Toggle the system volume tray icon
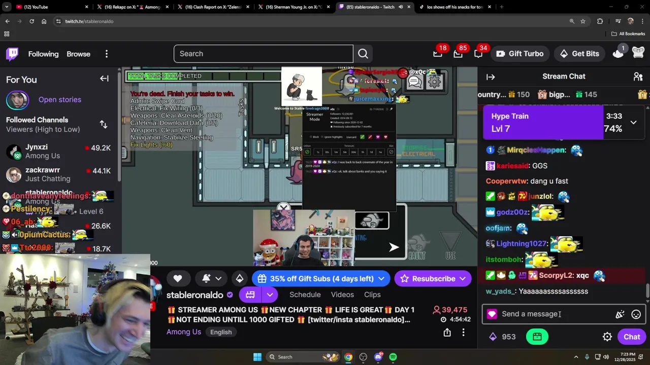Viewport: 650px width, 365px height. 606,357
